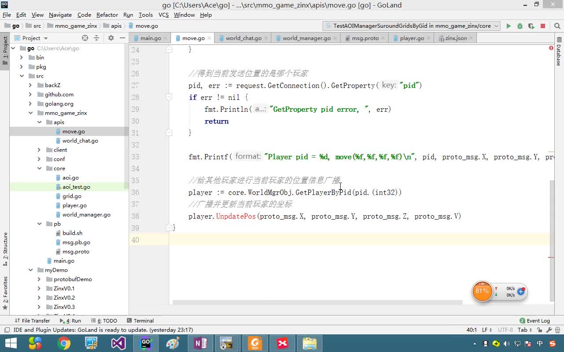Close the zinx.json tab
The image size is (564, 352).
(x=471, y=38)
